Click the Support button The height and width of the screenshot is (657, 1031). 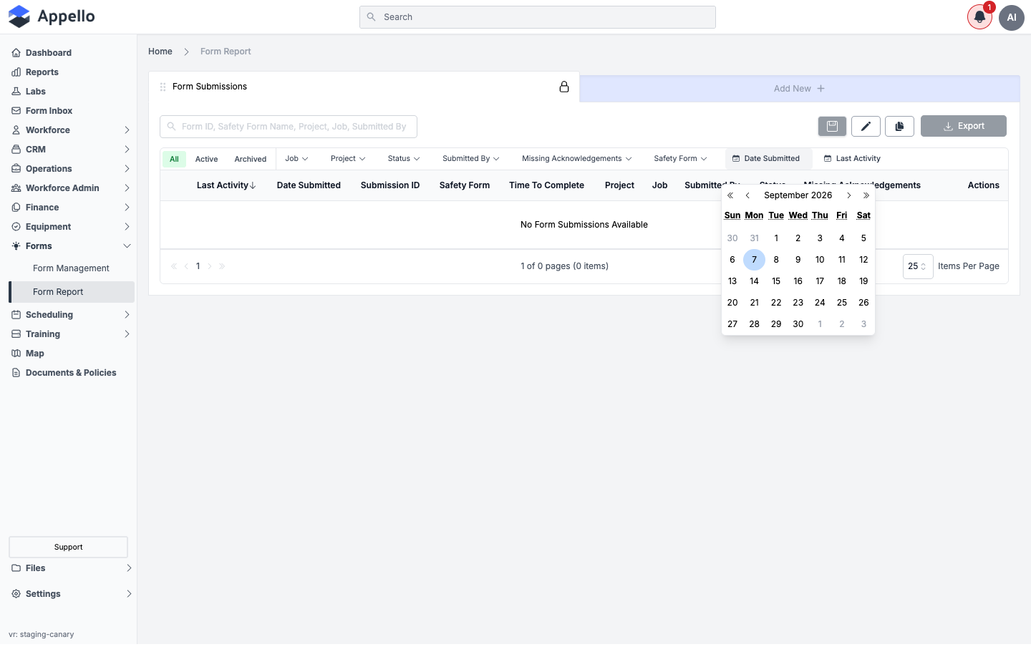coord(68,547)
